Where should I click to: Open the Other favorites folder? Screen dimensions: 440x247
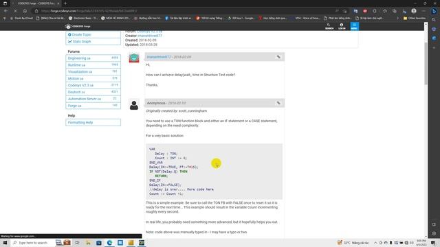(x=415, y=19)
